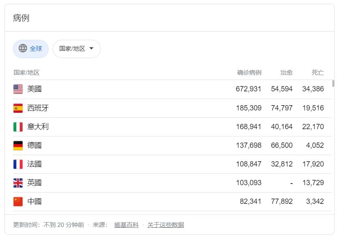Viewport: 340px width, 240px height.
Task: Expand the country region selector arrow
Action: pyautogui.click(x=92, y=48)
